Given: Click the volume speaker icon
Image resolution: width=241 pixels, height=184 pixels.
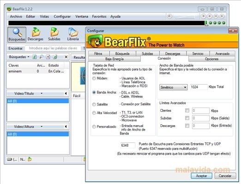Looking at the screenshot, I should (169, 16).
